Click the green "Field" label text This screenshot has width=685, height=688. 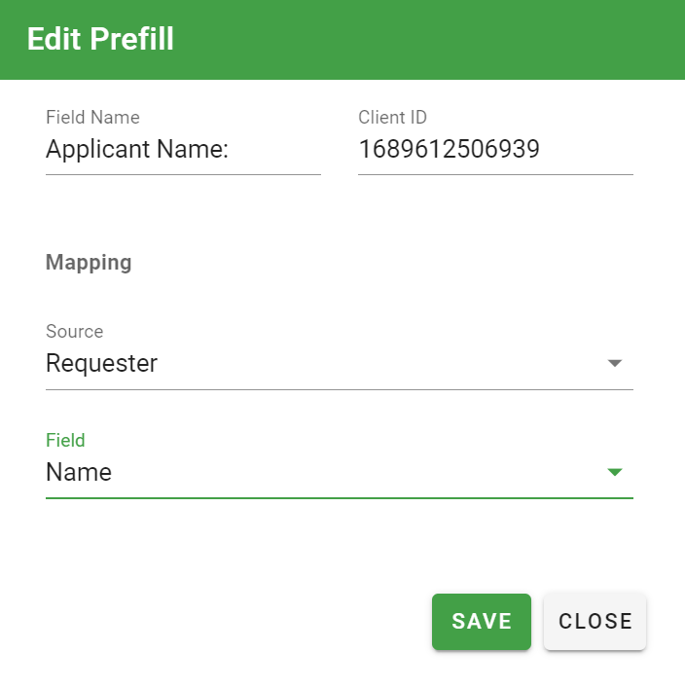coord(65,441)
